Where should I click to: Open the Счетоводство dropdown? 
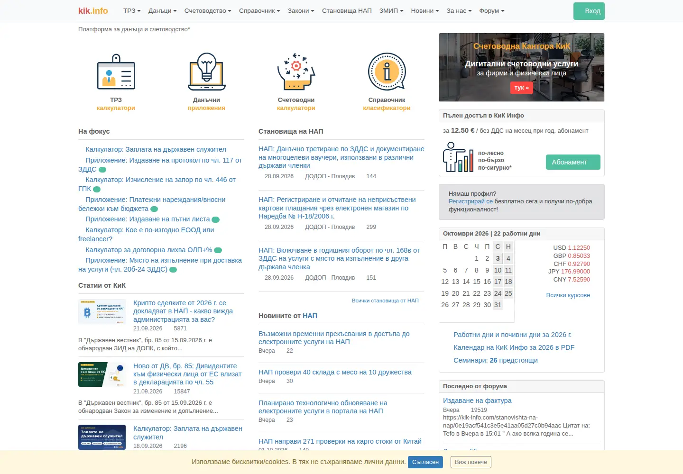pyautogui.click(x=208, y=10)
